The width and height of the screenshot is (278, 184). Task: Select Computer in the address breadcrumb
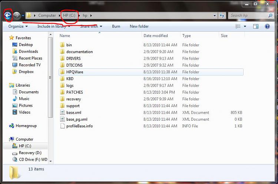(x=47, y=16)
